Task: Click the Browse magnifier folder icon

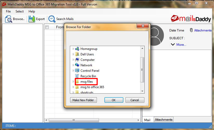Action: coord(8,19)
